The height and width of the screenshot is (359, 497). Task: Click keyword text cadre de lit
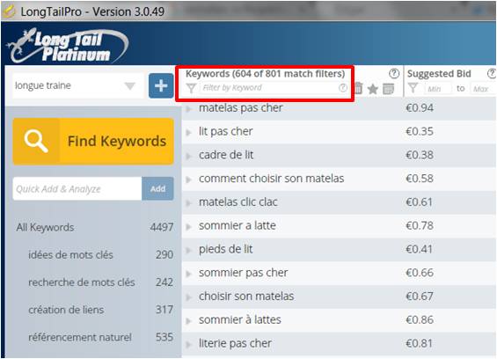coord(226,155)
